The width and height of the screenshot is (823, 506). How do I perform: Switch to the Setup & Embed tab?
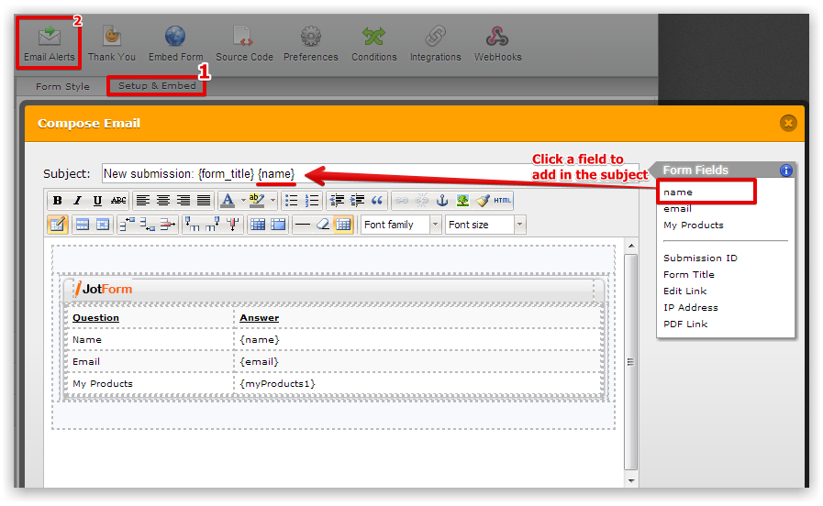157,85
